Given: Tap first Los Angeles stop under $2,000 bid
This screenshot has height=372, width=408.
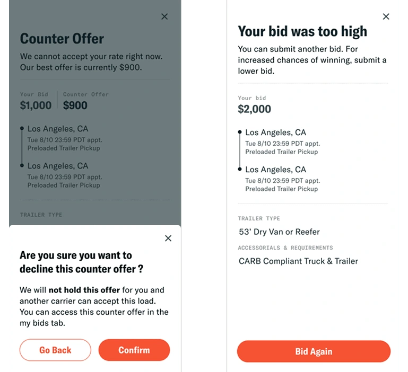Looking at the screenshot, I should pyautogui.click(x=275, y=132).
